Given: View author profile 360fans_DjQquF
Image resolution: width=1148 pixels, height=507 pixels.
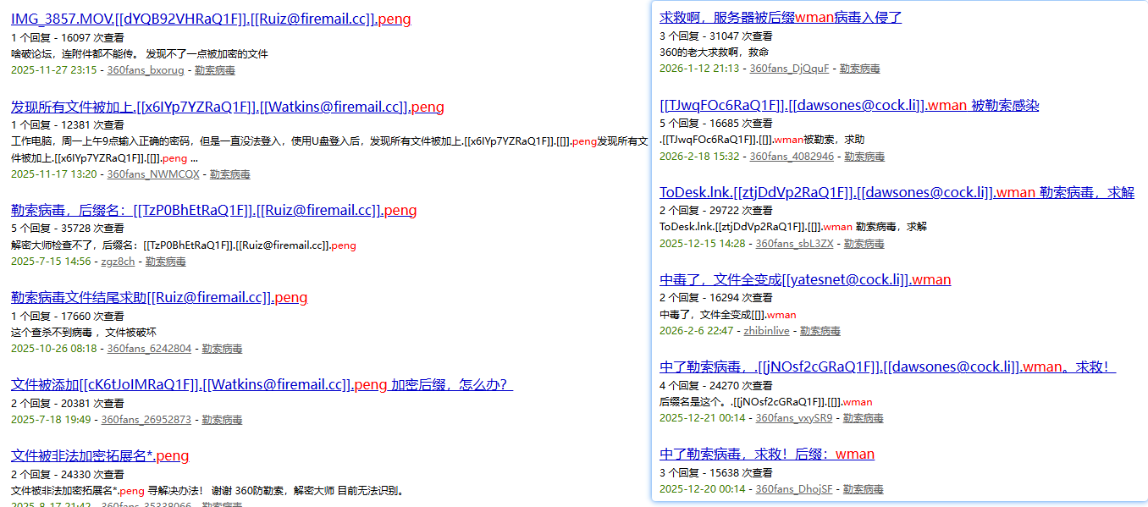Looking at the screenshot, I should click(x=789, y=69).
